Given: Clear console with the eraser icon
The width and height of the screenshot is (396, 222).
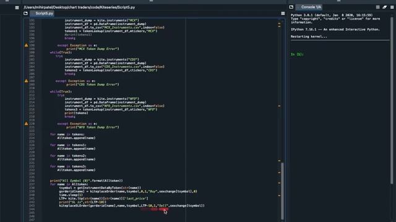Looking at the screenshot, I should (x=385, y=7).
